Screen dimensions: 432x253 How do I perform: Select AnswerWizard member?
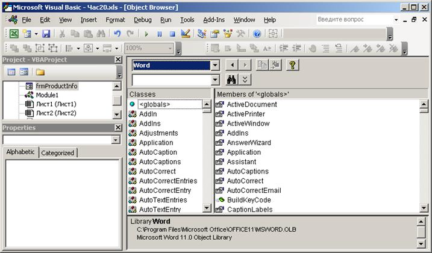coord(249,143)
